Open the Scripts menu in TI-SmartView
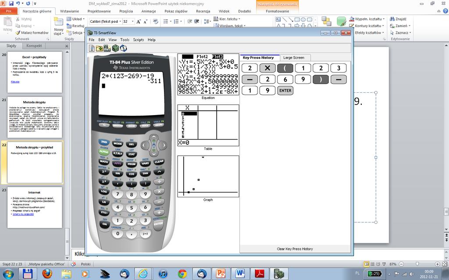This screenshot has width=449, height=280. [x=138, y=40]
